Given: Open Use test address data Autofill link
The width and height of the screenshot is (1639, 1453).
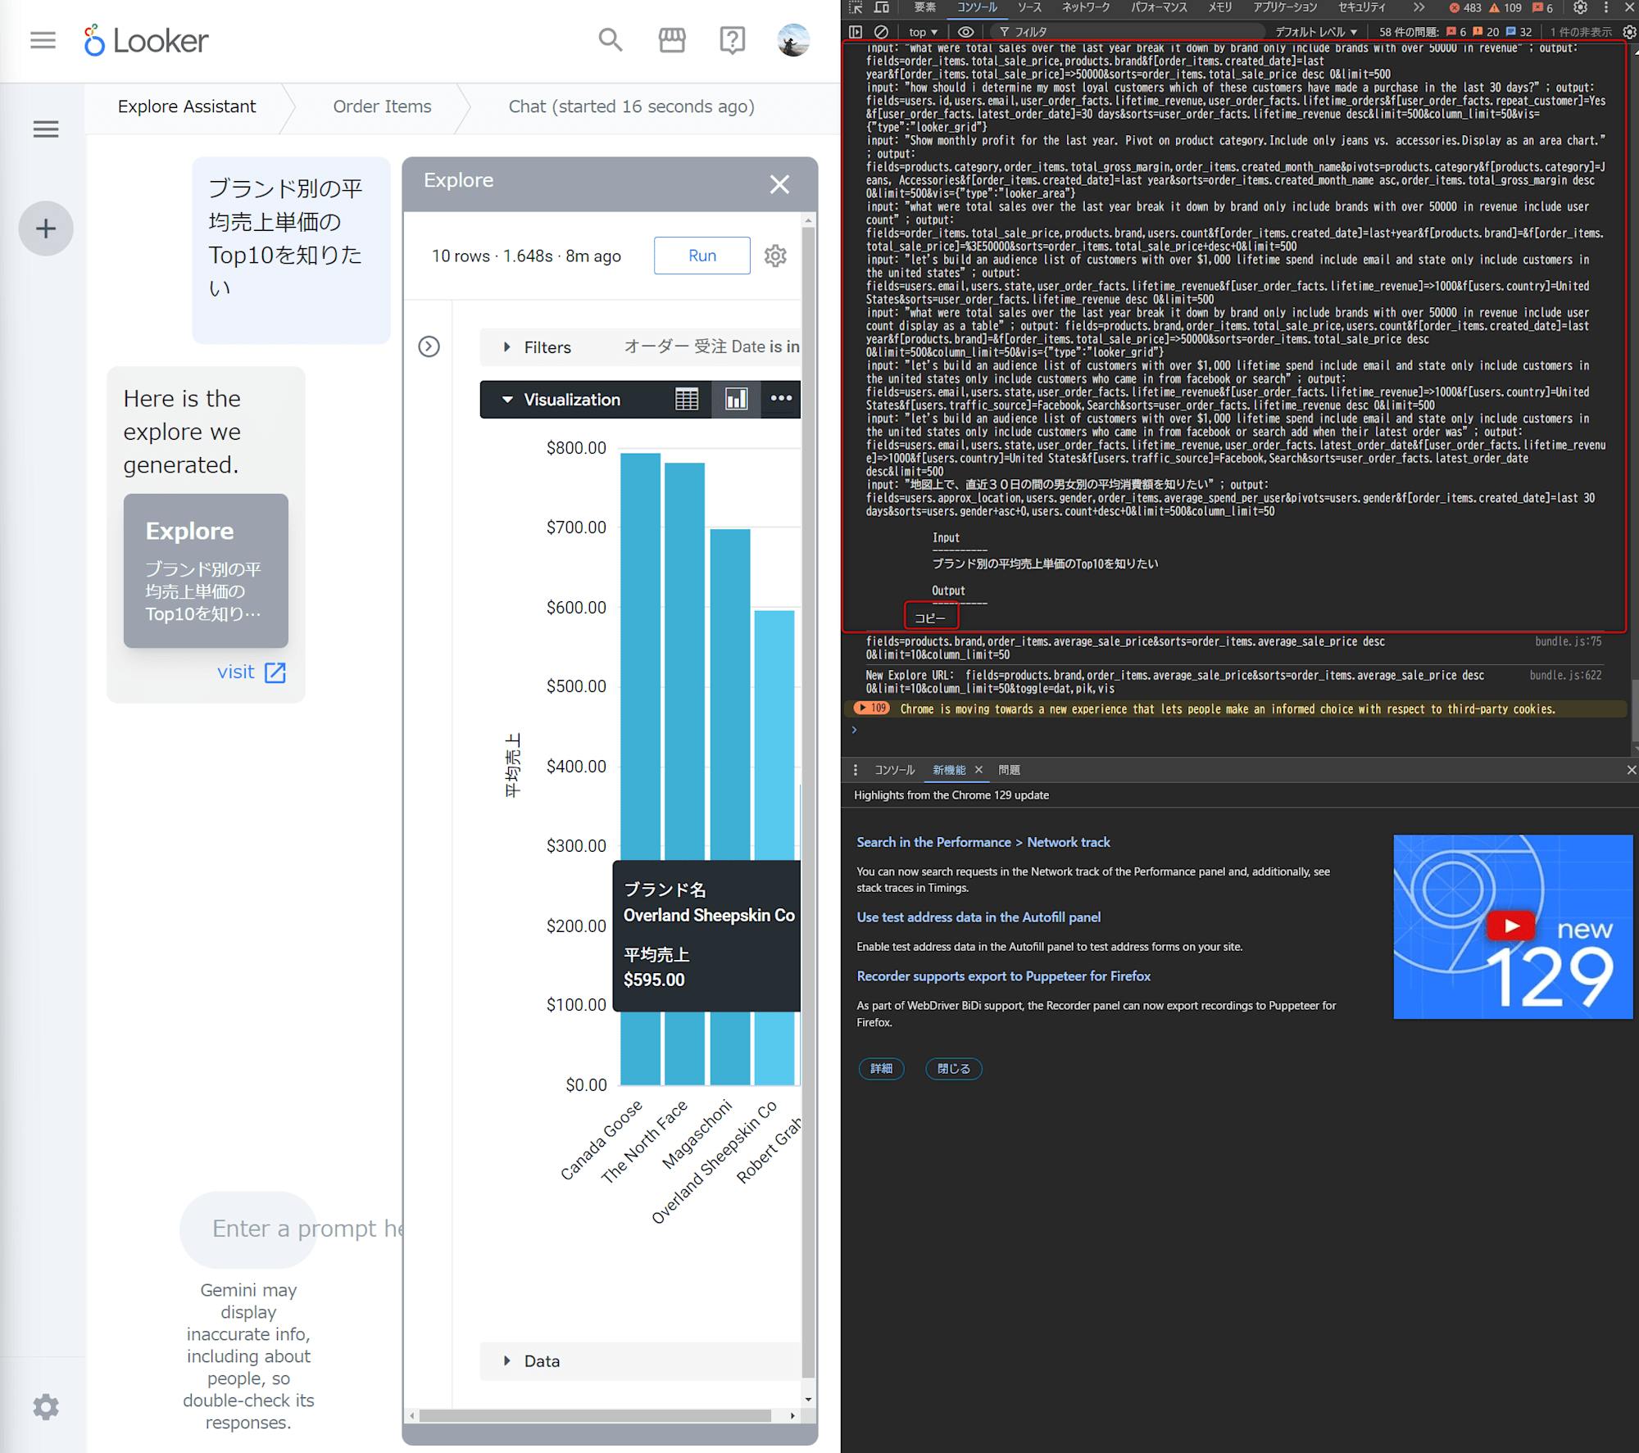Looking at the screenshot, I should pos(978,917).
